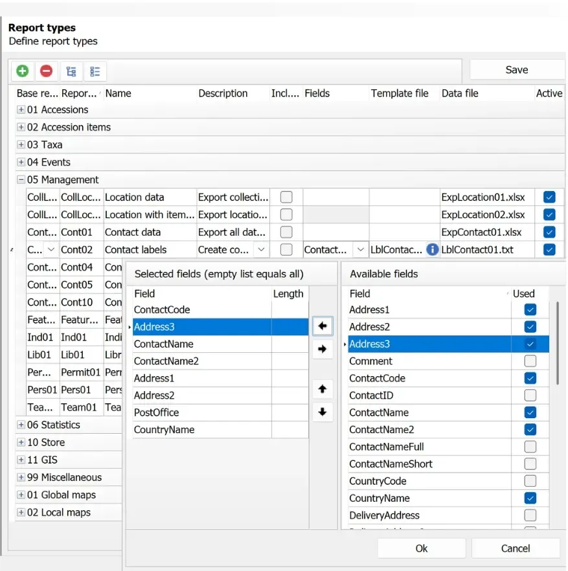Select CountryCode in available fields
This screenshot has height=571, width=568.
point(429,480)
